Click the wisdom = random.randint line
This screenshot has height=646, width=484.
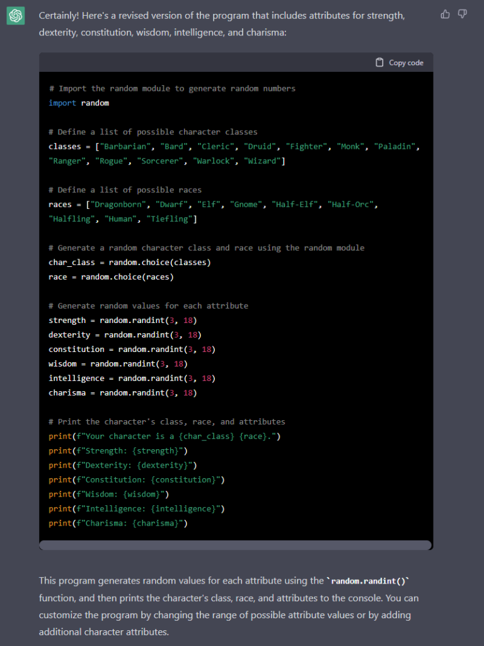(x=118, y=364)
